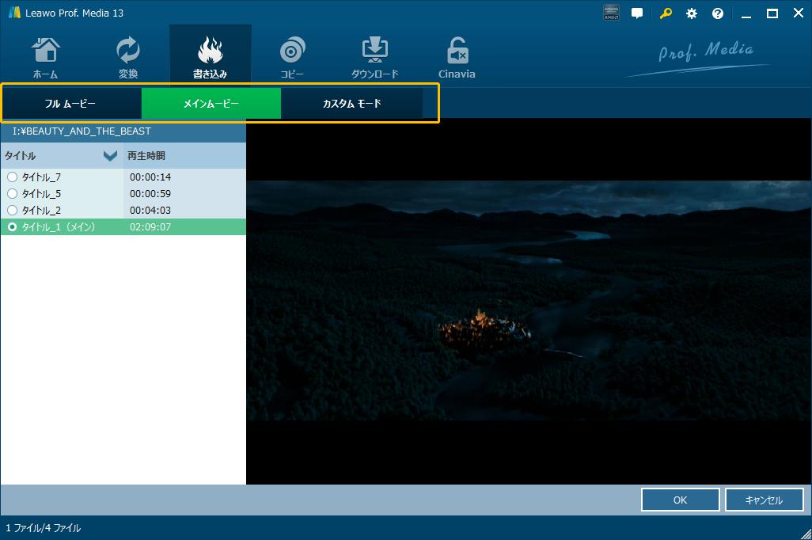Open the feedback speech bubble icon
812x540 pixels.
coord(636,13)
